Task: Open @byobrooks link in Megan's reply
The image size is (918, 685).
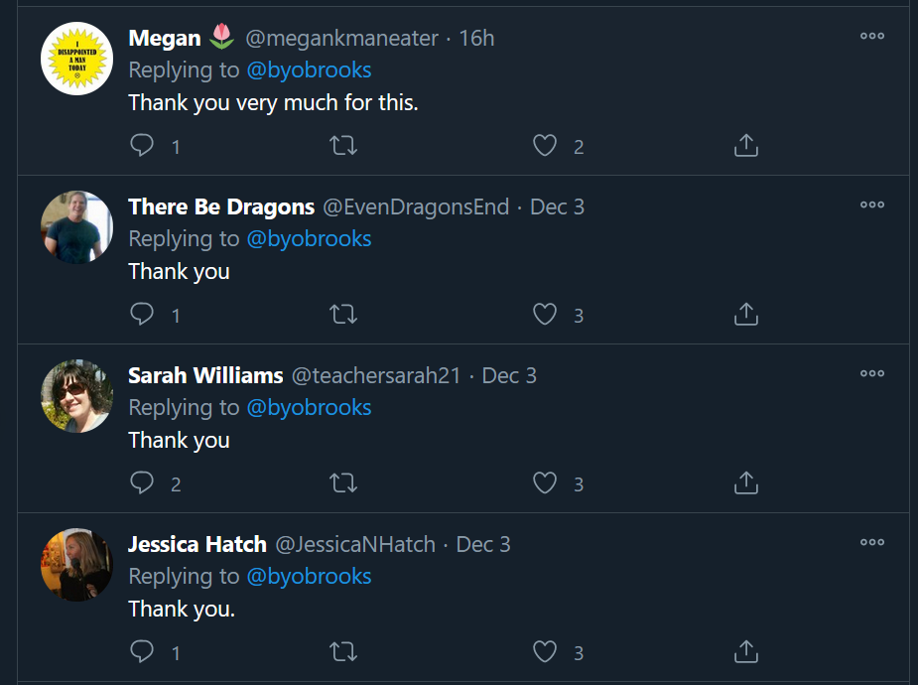Action: 309,70
